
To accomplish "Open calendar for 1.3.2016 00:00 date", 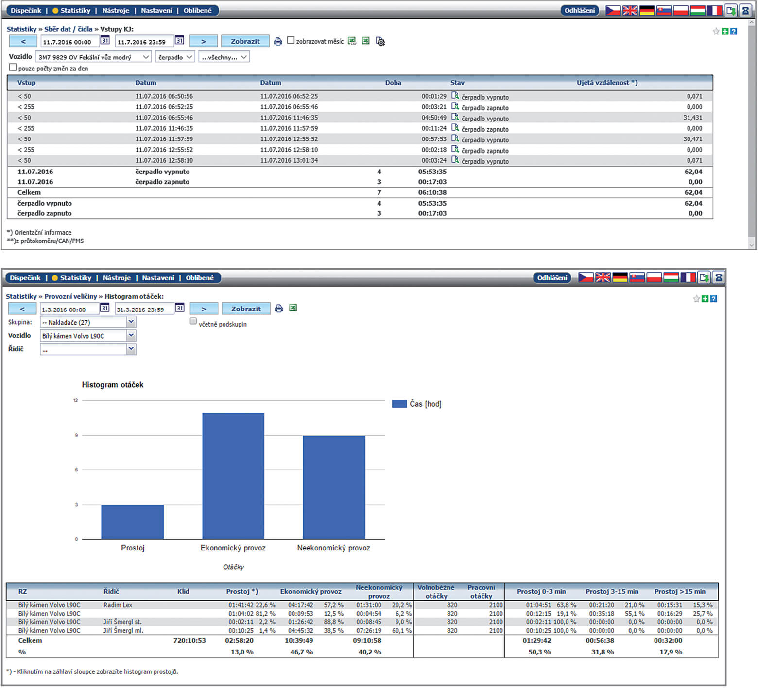I will click(x=104, y=308).
